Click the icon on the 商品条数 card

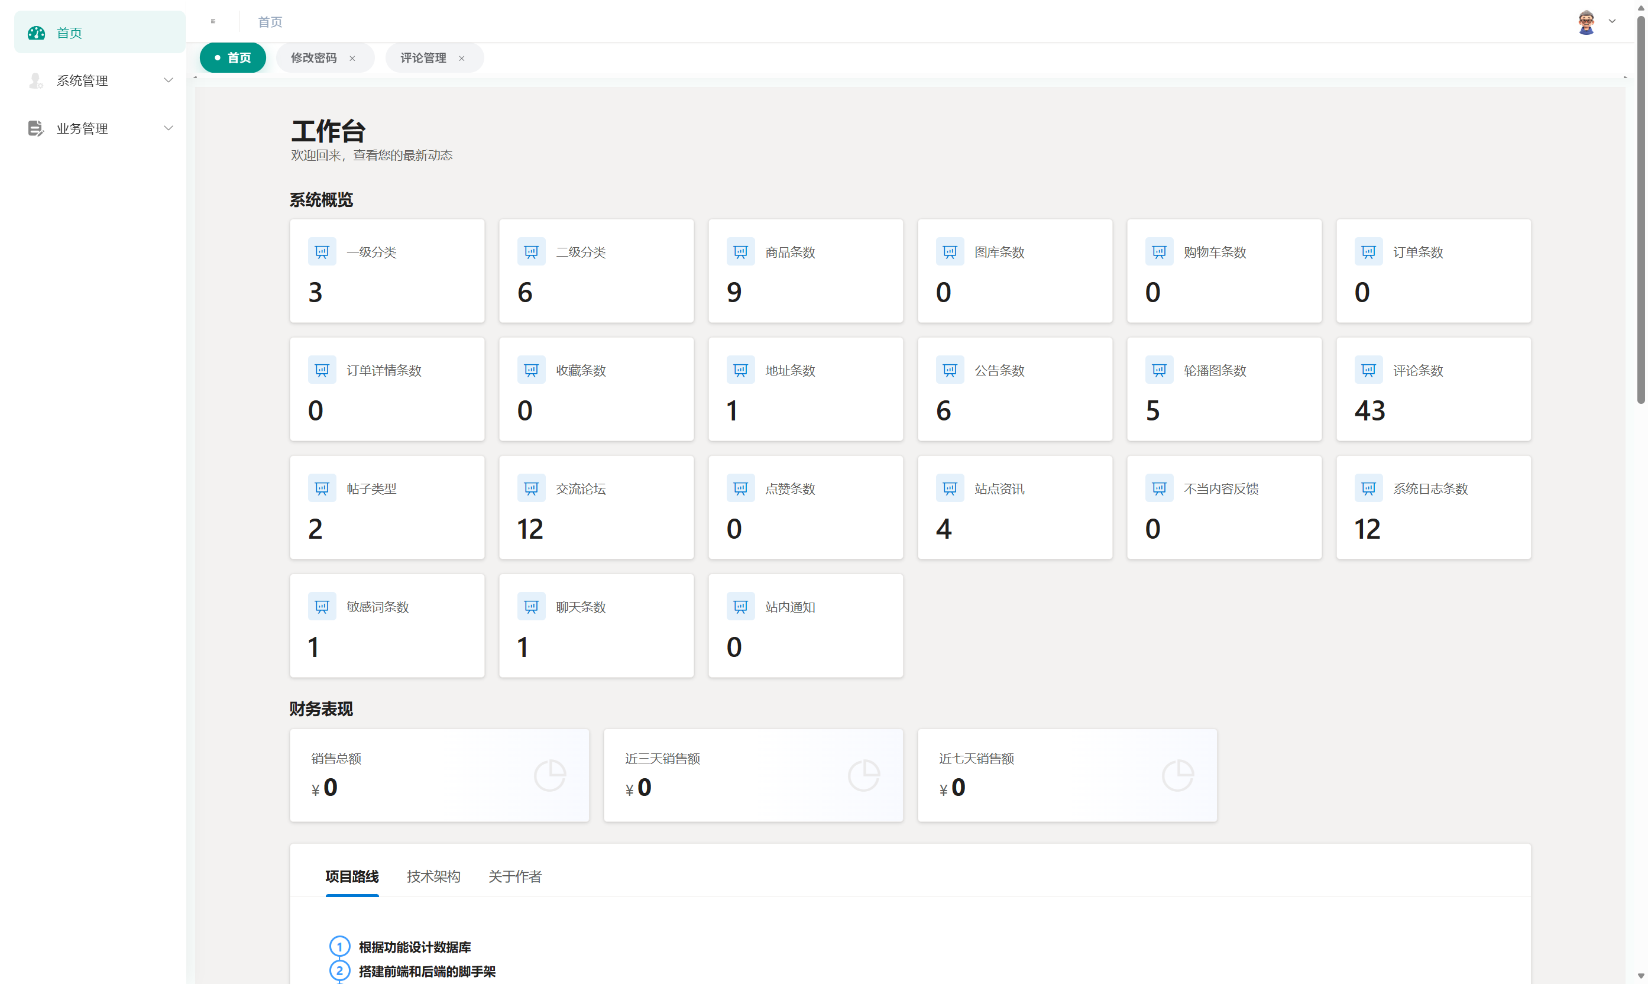coord(740,252)
